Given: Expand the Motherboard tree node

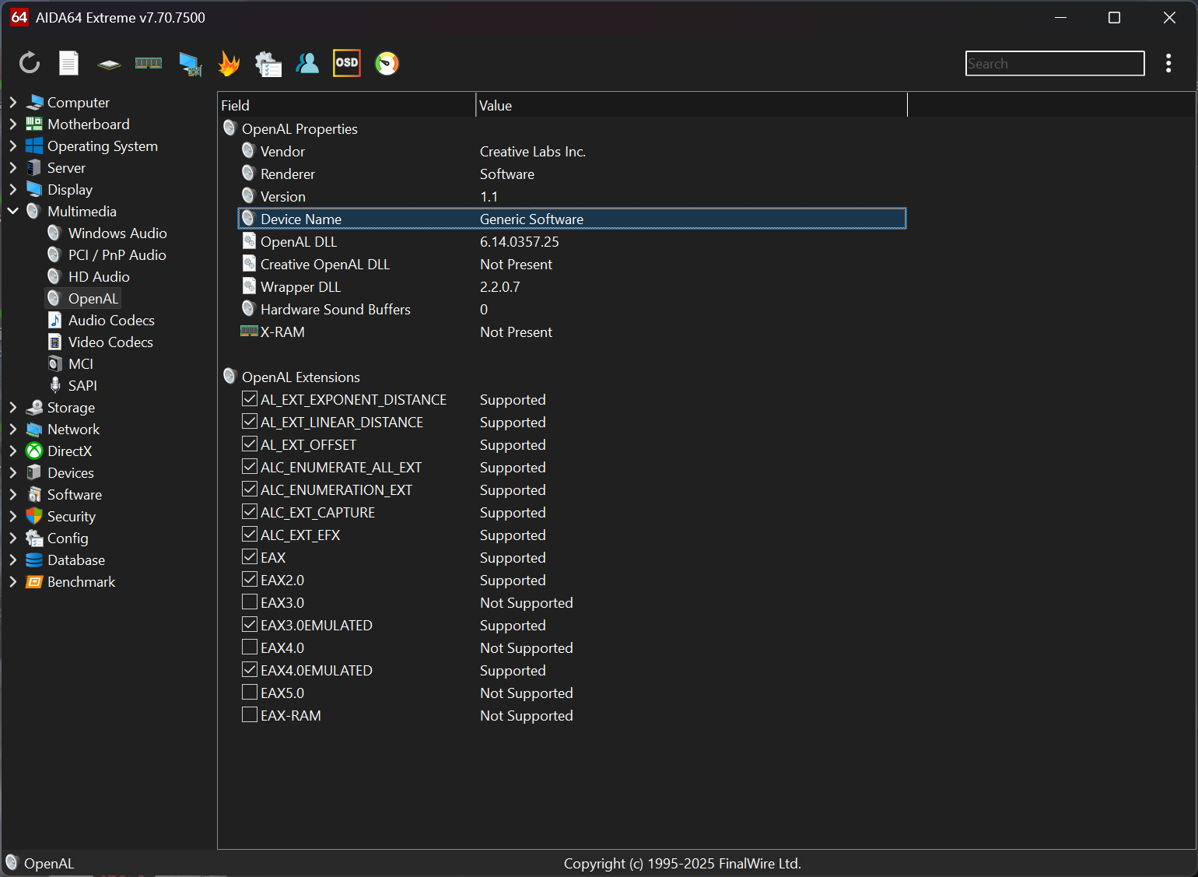Looking at the screenshot, I should [x=12, y=124].
